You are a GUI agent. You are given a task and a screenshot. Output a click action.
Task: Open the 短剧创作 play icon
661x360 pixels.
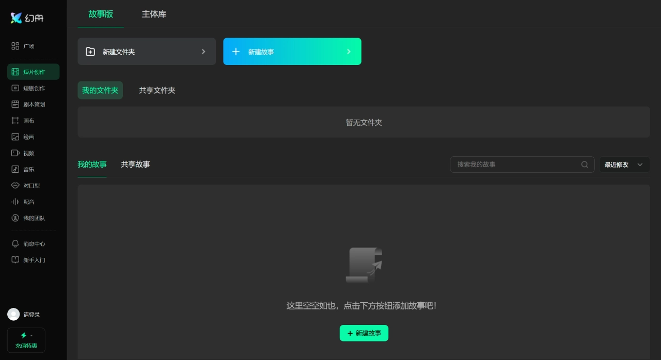15,88
